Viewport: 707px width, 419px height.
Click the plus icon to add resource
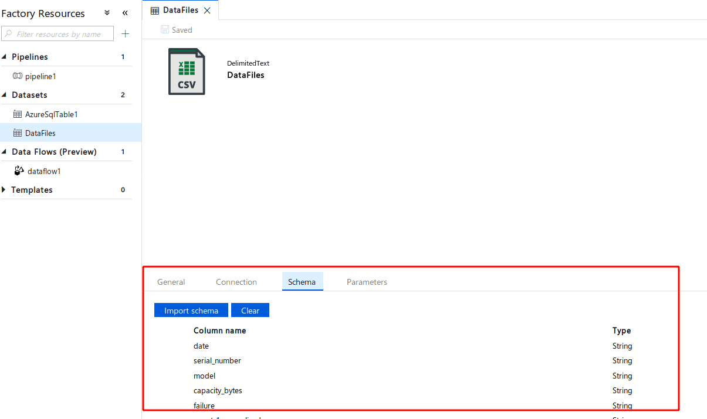(125, 34)
